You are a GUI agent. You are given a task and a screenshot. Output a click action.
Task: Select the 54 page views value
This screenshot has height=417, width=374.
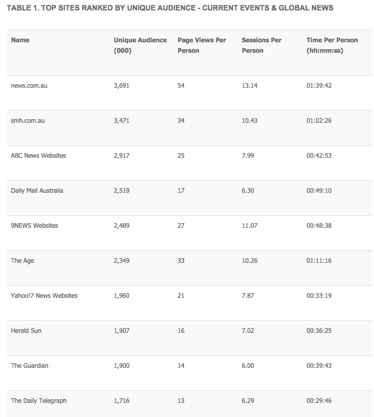(x=181, y=86)
